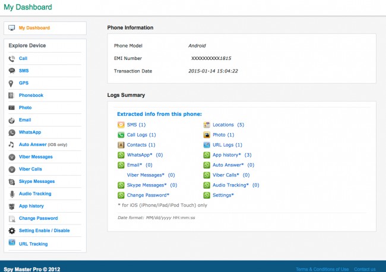The height and width of the screenshot is (272, 386).
Task: Open the Locations (5) link
Action: (x=228, y=125)
